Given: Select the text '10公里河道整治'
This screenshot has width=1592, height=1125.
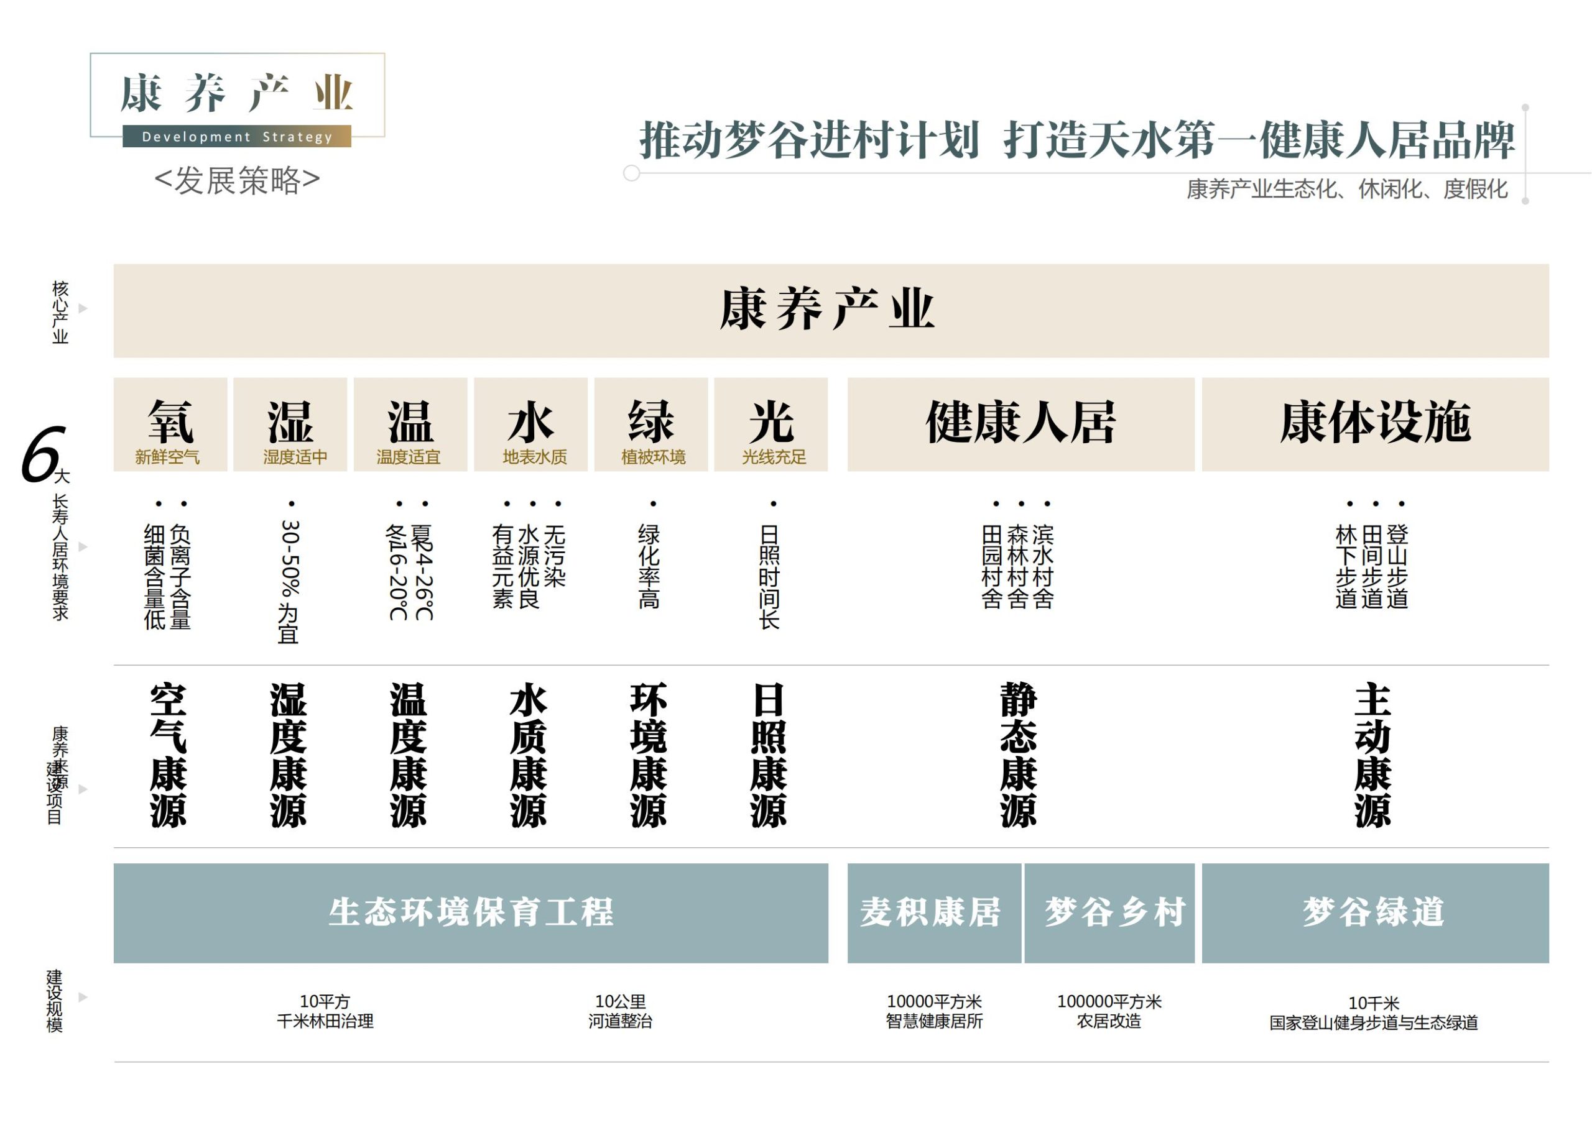Looking at the screenshot, I should (x=621, y=1011).
